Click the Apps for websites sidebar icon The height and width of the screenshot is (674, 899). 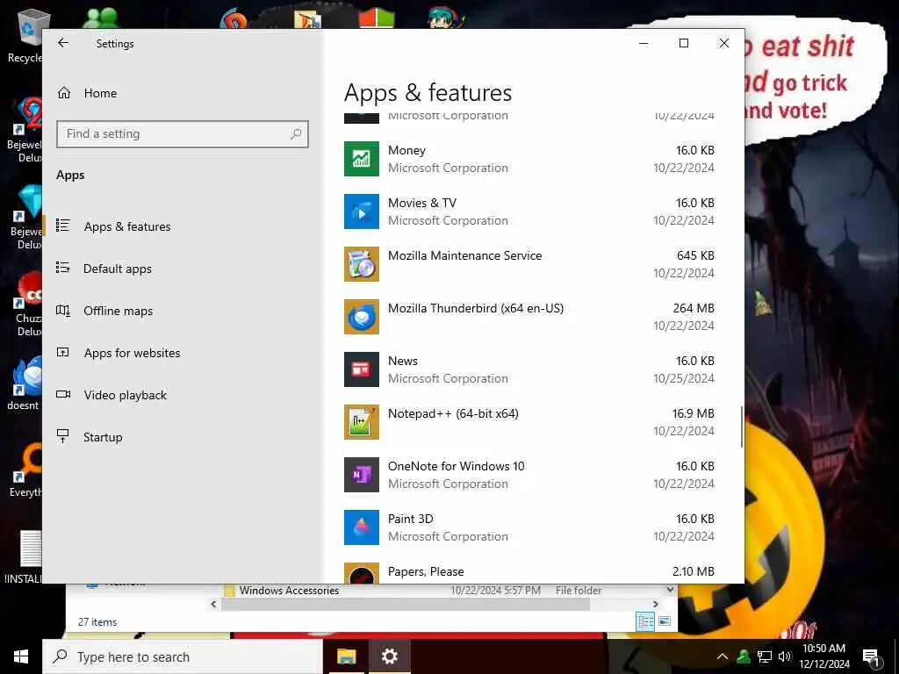(x=63, y=353)
